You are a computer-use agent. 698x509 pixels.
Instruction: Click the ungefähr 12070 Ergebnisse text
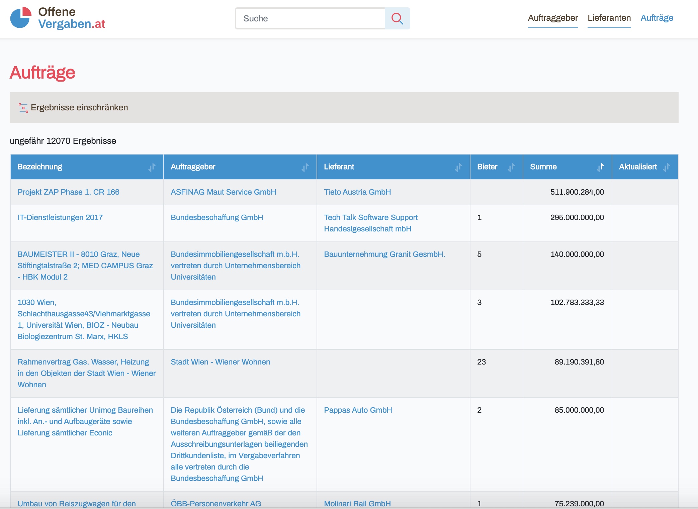[63, 141]
